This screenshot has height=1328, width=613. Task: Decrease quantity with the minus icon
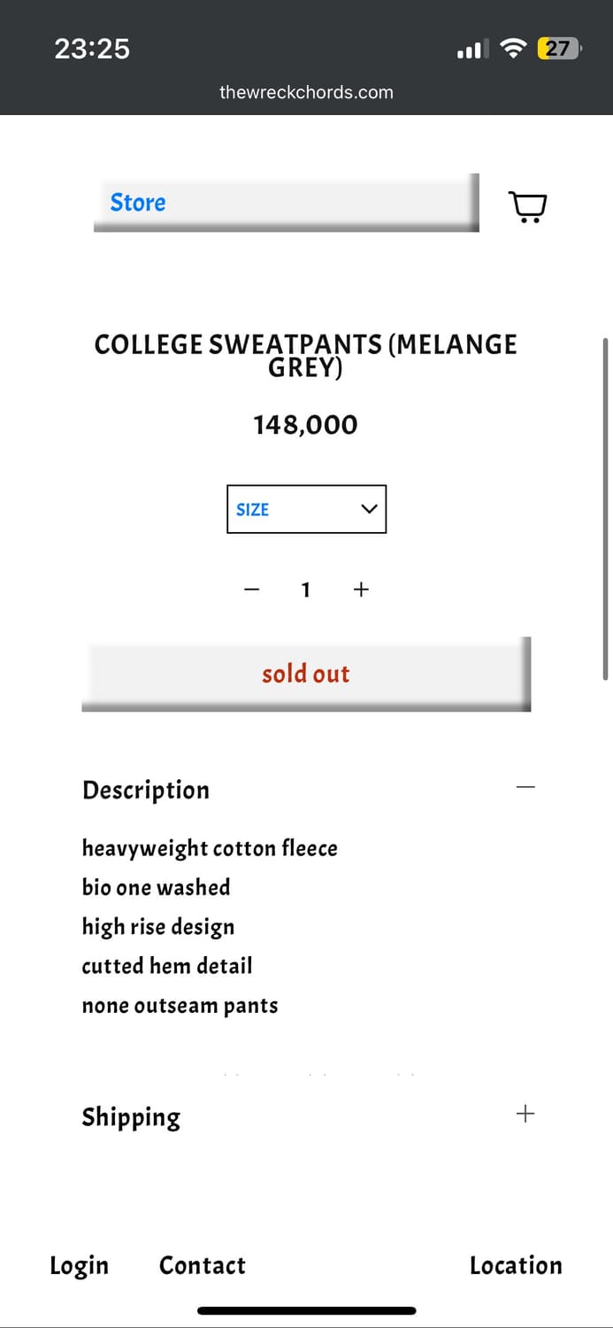(252, 590)
